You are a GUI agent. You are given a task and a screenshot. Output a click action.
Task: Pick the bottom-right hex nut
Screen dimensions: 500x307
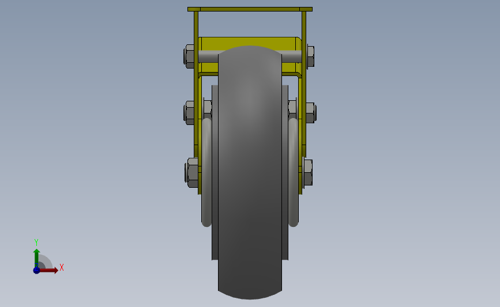click(x=308, y=172)
